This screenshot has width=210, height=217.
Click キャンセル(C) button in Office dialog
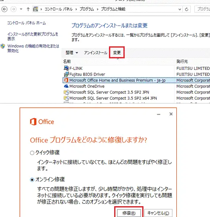pos(158,213)
